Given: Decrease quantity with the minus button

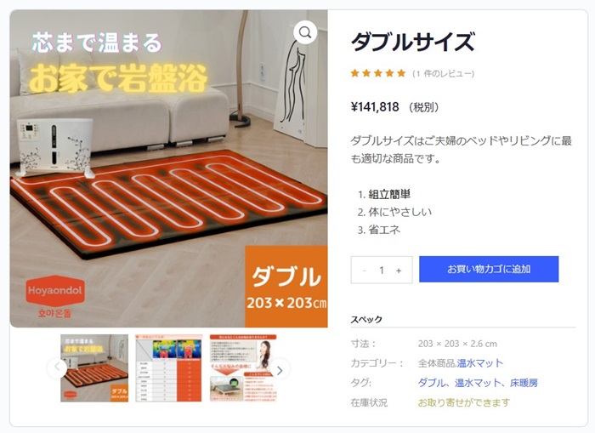Looking at the screenshot, I should pyautogui.click(x=365, y=271).
